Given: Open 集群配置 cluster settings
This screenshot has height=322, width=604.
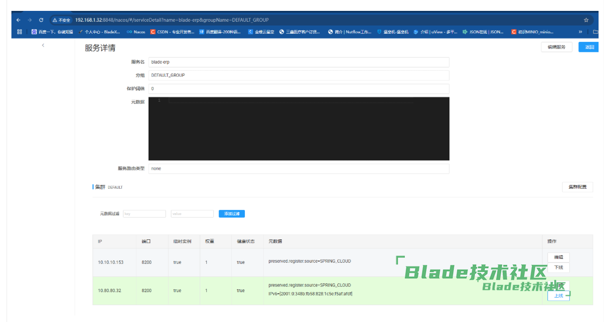Looking at the screenshot, I should 577,187.
